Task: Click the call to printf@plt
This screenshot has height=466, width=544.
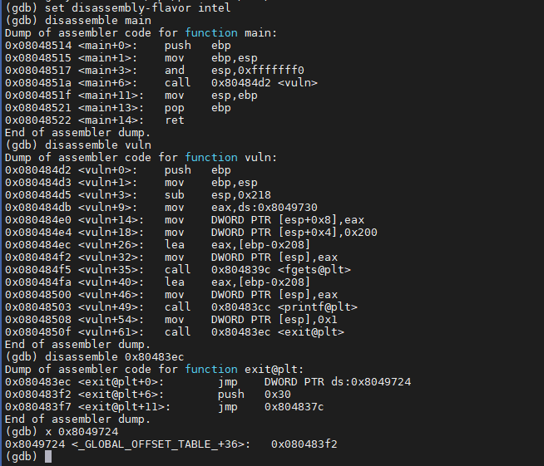Action: click(261, 307)
